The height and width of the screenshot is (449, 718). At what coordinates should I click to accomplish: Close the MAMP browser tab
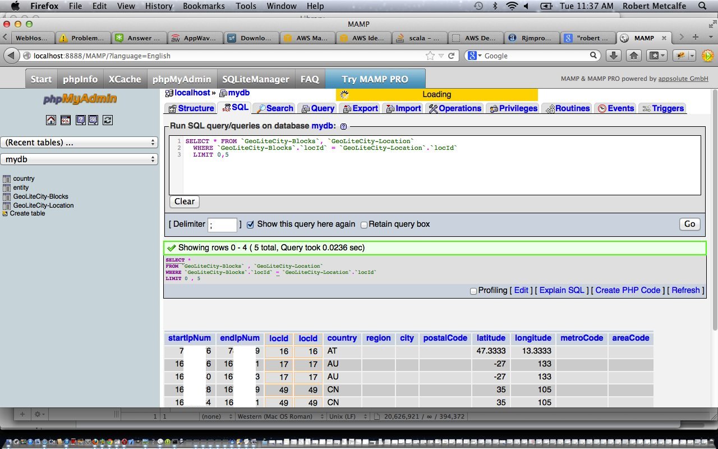pos(664,38)
